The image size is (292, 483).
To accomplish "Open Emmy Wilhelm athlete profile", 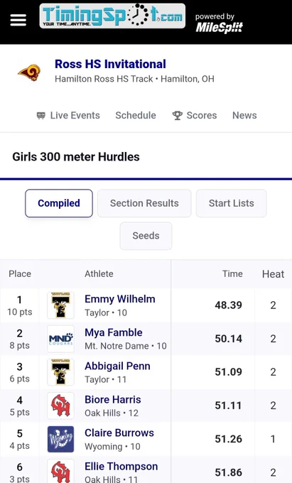I will point(120,299).
